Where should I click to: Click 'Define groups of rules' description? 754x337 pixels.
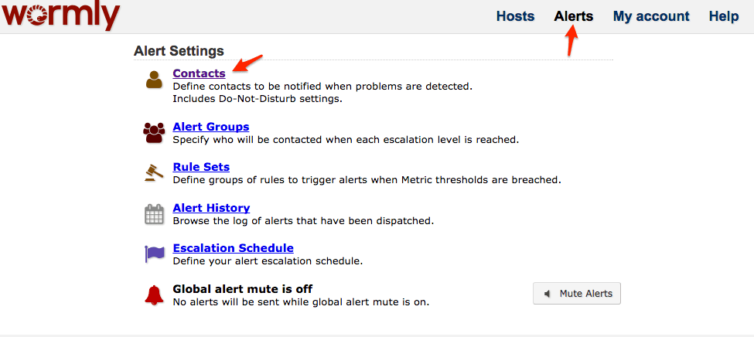click(367, 180)
